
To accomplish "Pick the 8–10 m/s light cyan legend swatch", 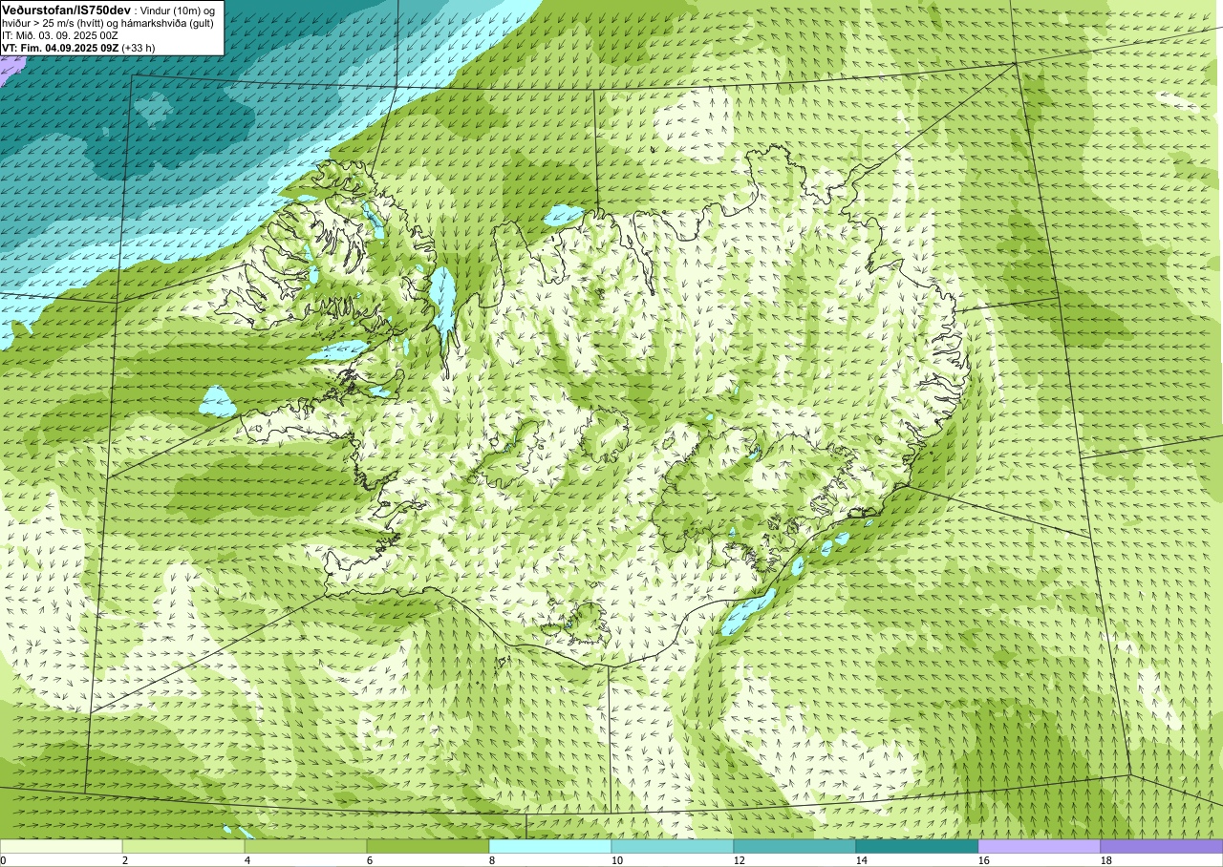I will 550,846.
